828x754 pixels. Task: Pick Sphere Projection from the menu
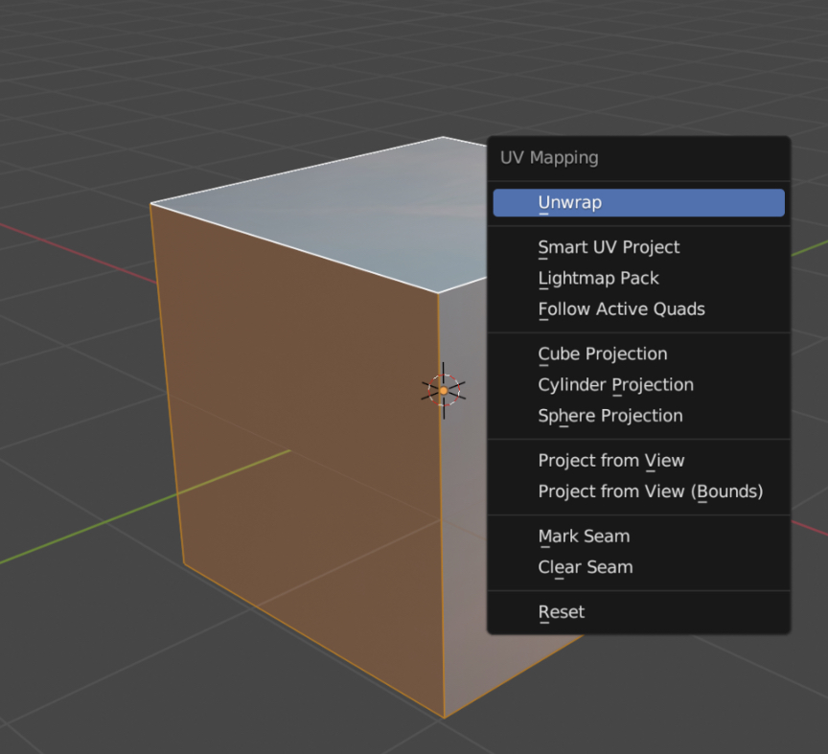pyautogui.click(x=610, y=416)
